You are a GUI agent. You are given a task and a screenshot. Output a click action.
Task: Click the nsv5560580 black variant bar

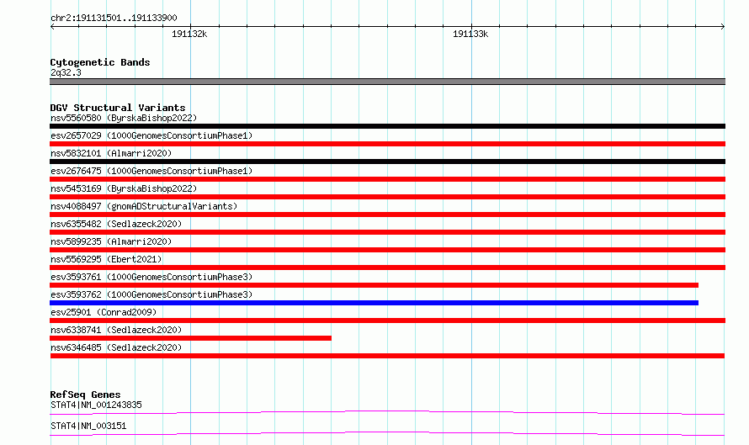coord(387,126)
